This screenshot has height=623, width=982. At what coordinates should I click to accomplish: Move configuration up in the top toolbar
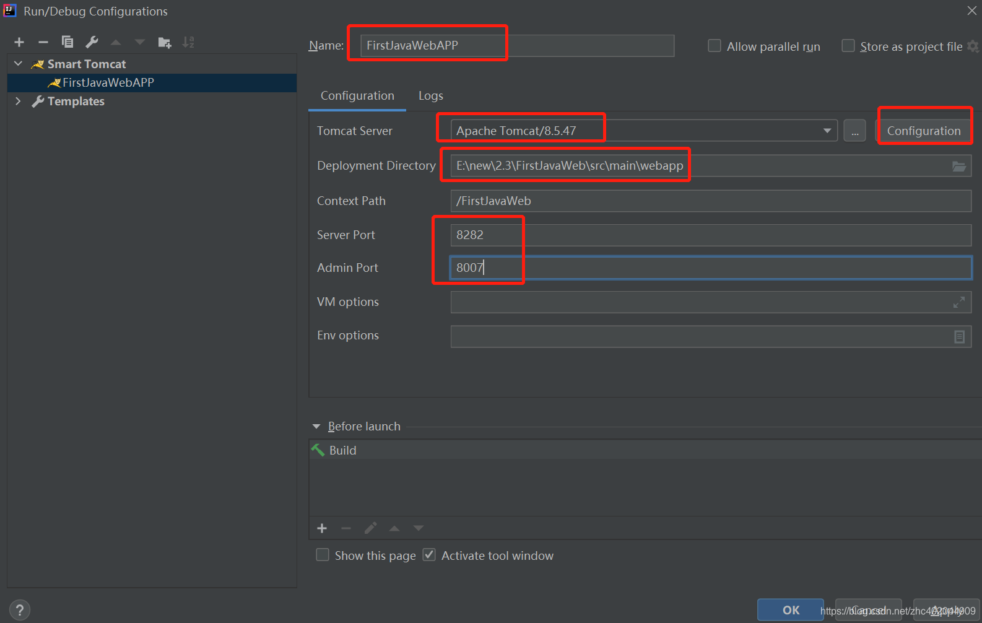[x=116, y=42]
